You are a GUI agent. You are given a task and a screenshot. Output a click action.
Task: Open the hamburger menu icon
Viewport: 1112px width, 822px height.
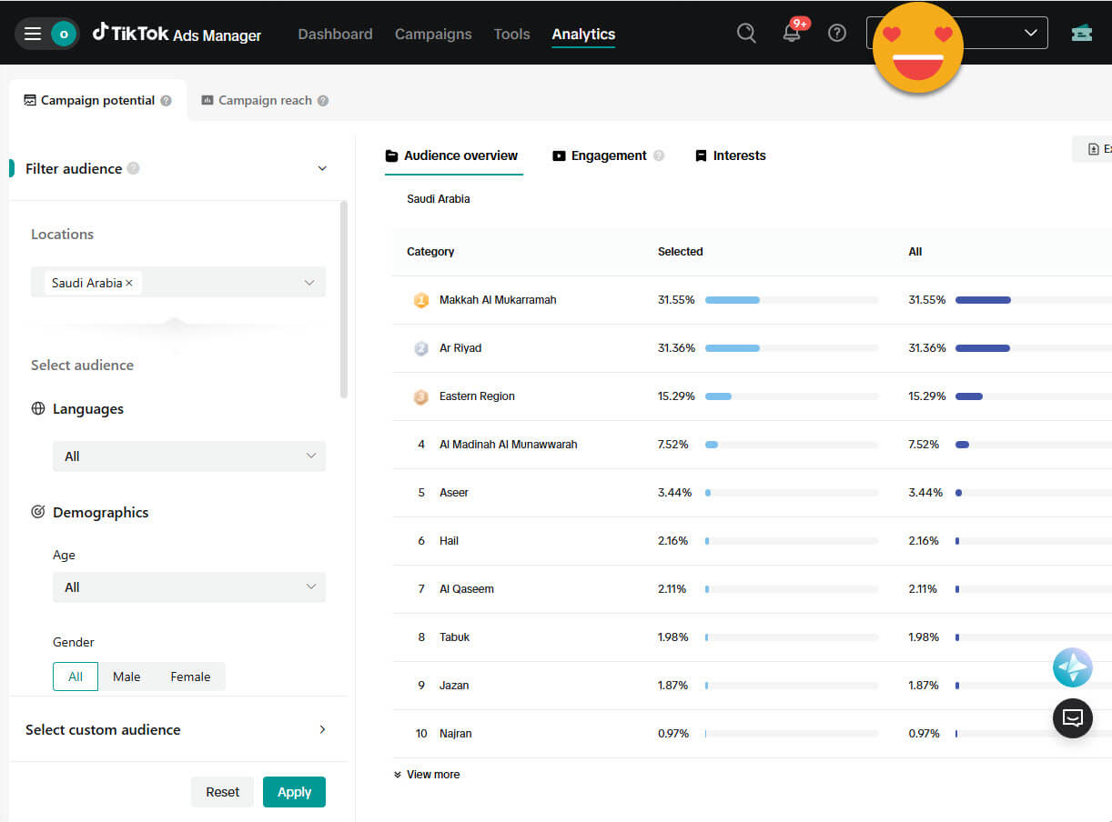point(33,34)
